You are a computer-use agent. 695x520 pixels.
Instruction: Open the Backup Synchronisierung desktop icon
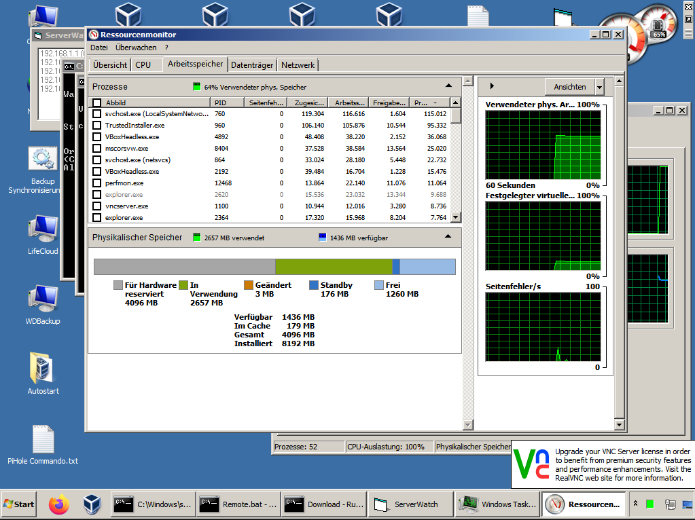[42, 160]
